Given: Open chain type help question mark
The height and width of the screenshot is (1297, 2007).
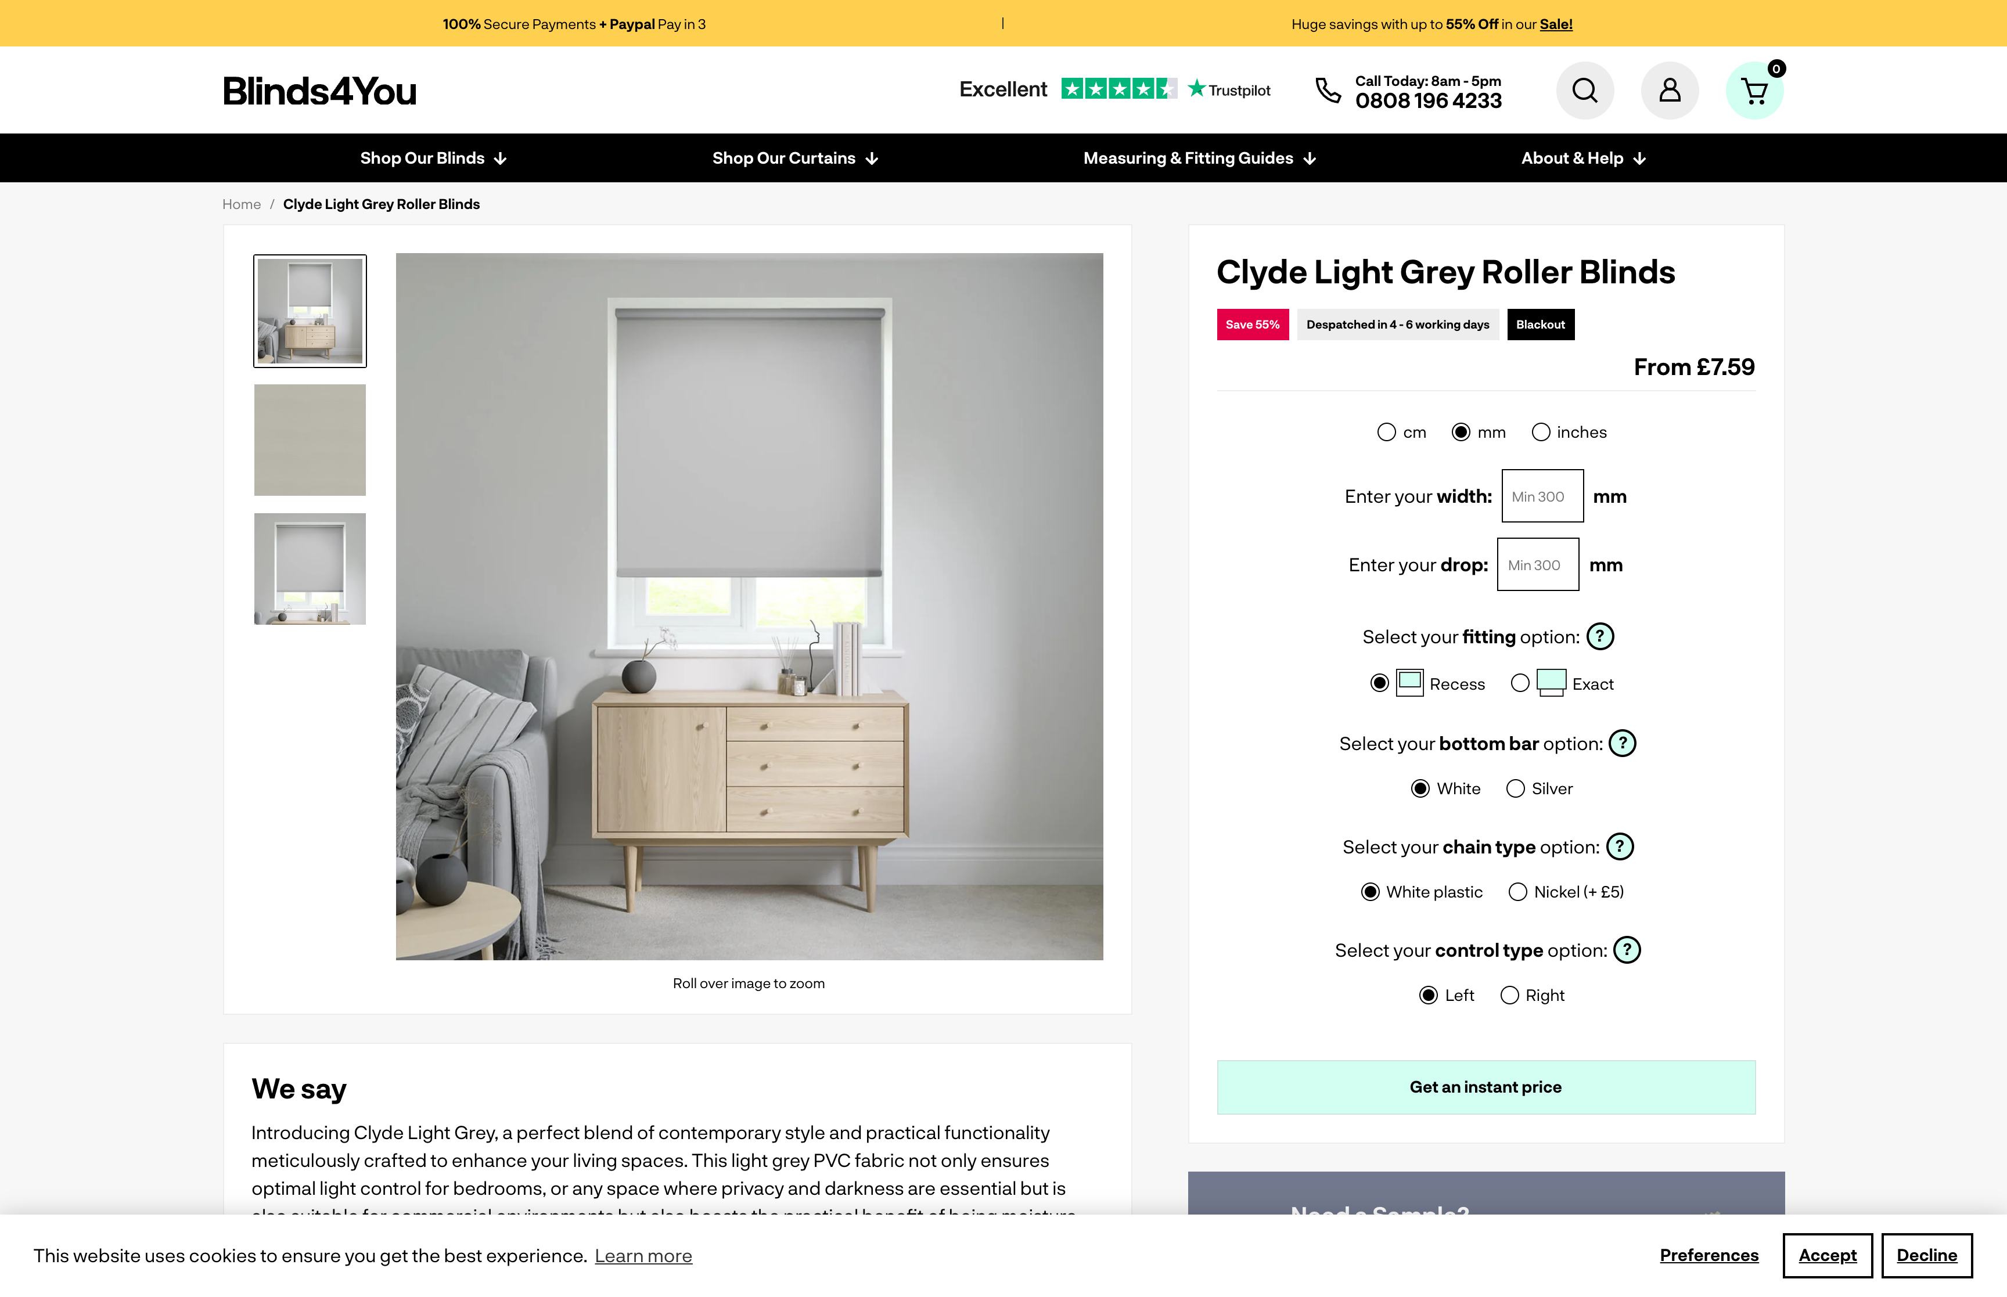Looking at the screenshot, I should pyautogui.click(x=1620, y=846).
